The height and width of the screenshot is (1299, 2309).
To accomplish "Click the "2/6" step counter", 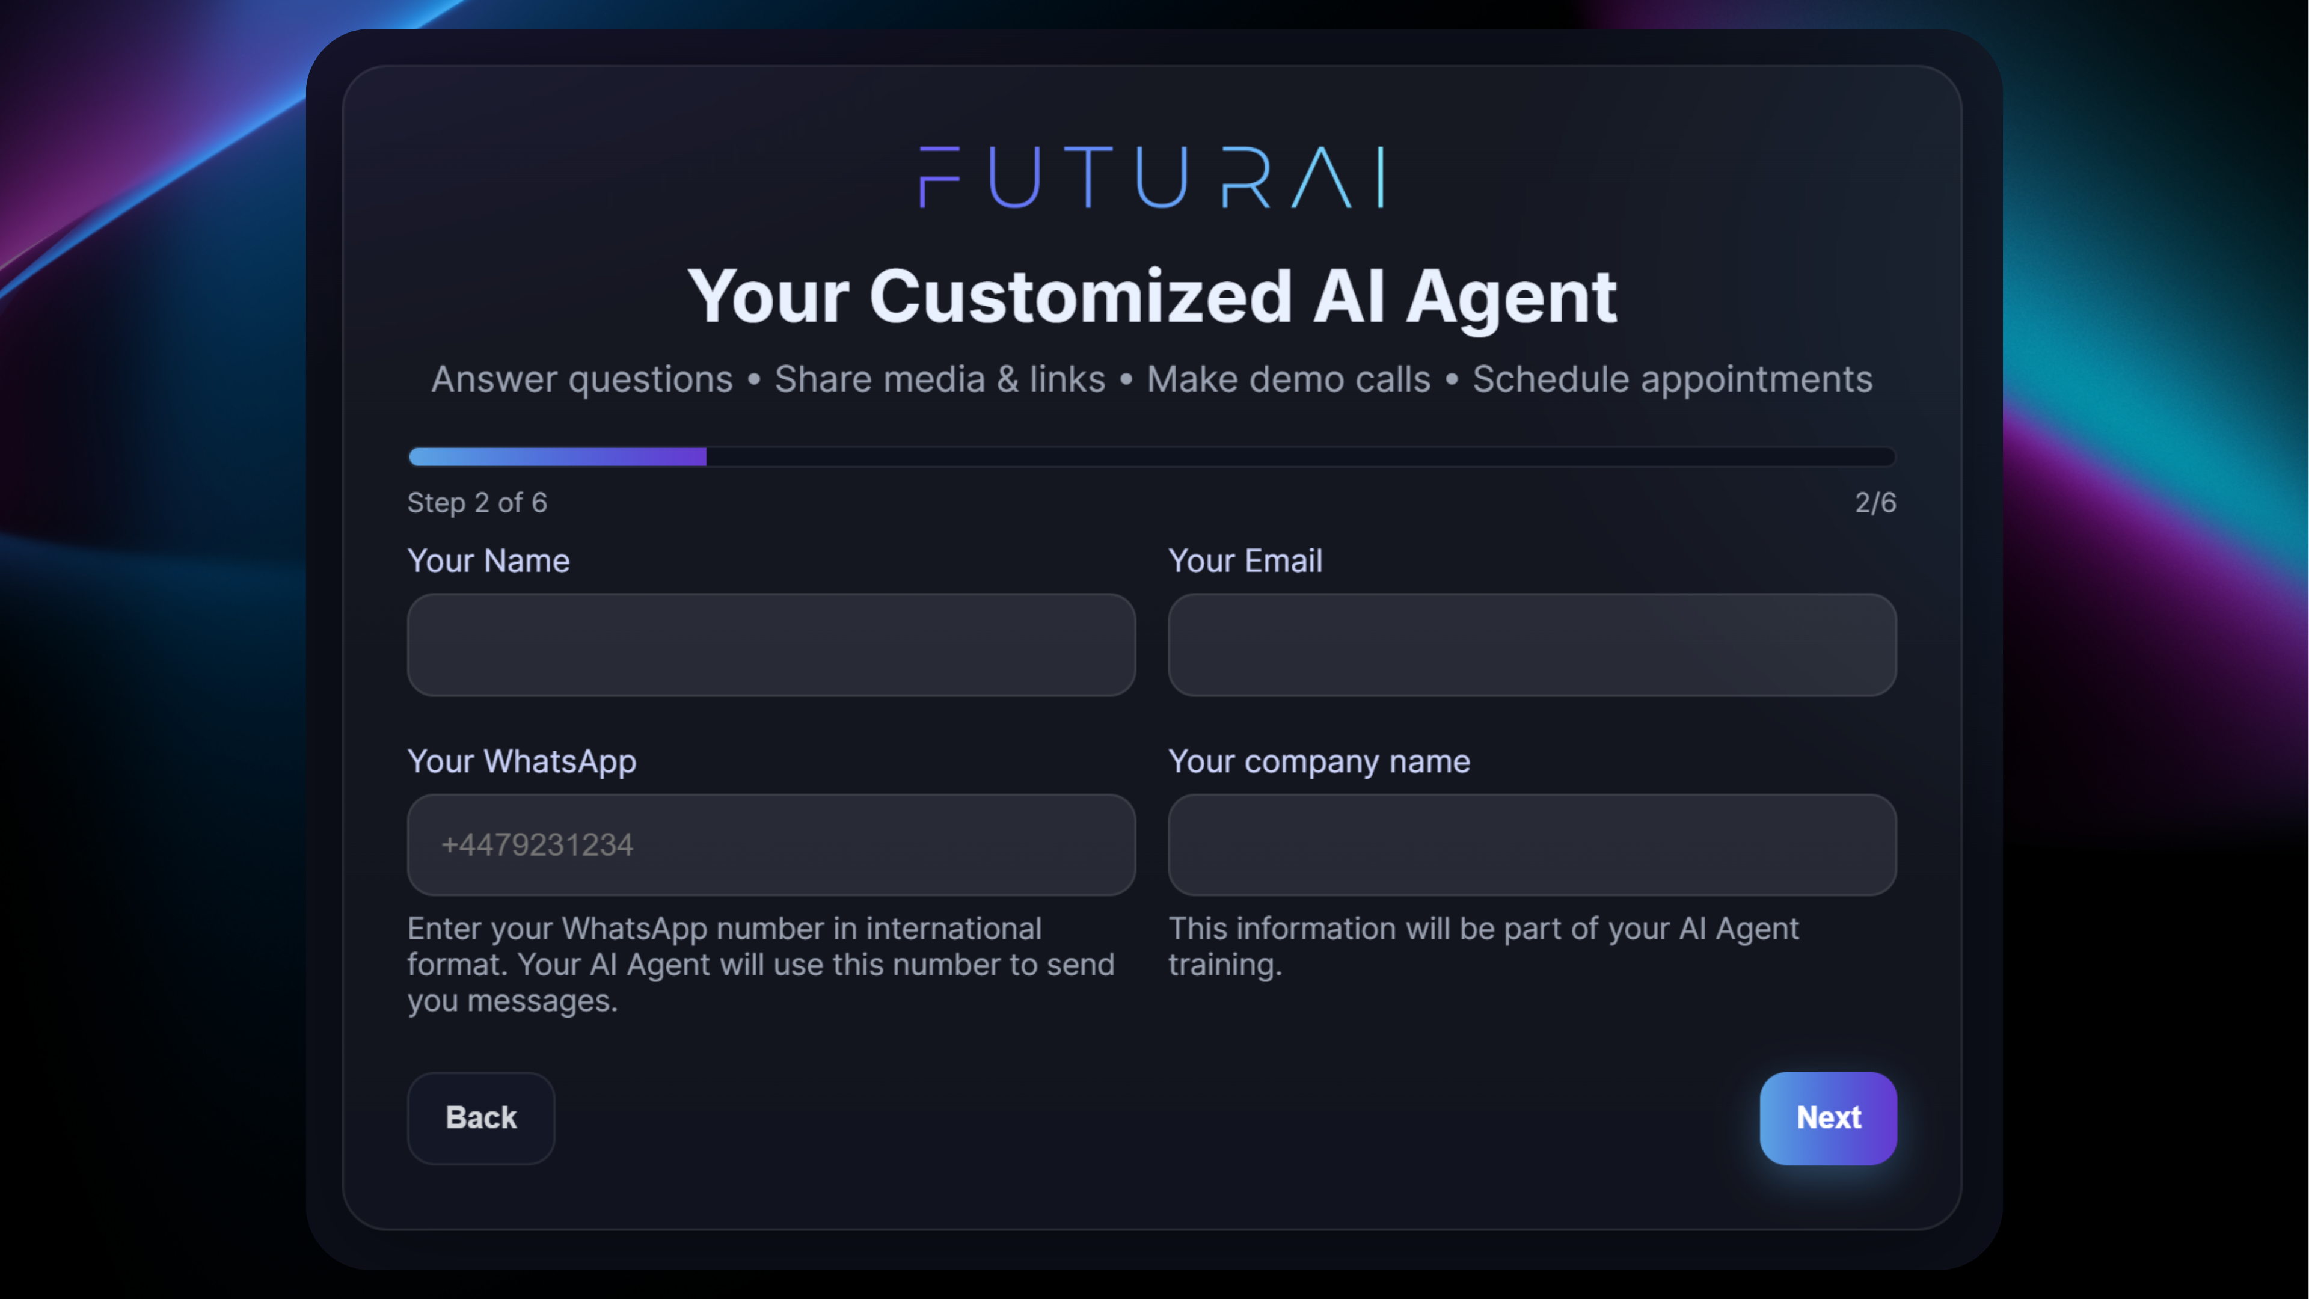I will click(1875, 503).
